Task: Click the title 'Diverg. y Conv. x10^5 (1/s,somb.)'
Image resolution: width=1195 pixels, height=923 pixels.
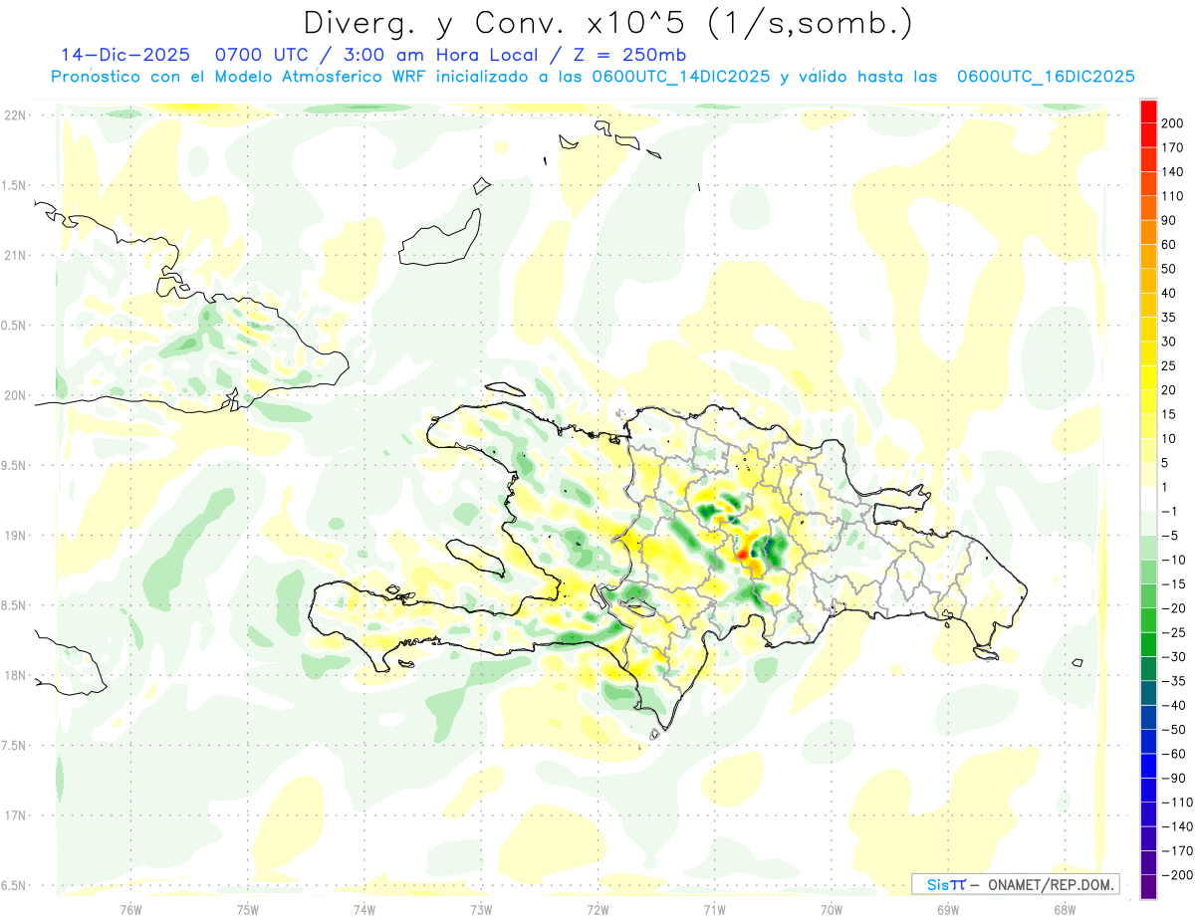Action: coord(607,24)
